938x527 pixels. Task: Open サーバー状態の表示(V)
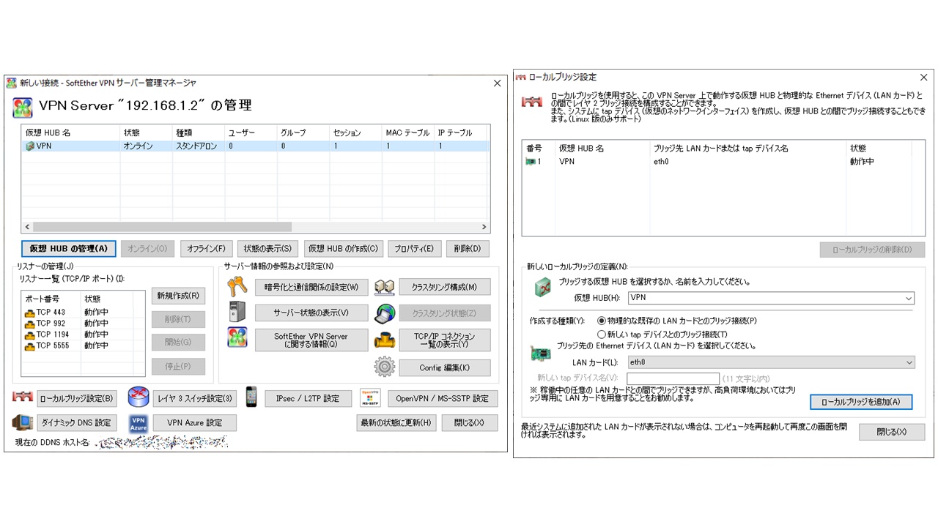tap(311, 313)
